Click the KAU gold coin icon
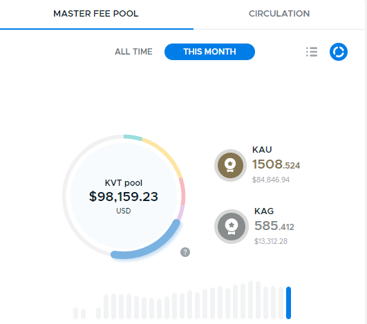This screenshot has width=367, height=324. pyautogui.click(x=230, y=165)
